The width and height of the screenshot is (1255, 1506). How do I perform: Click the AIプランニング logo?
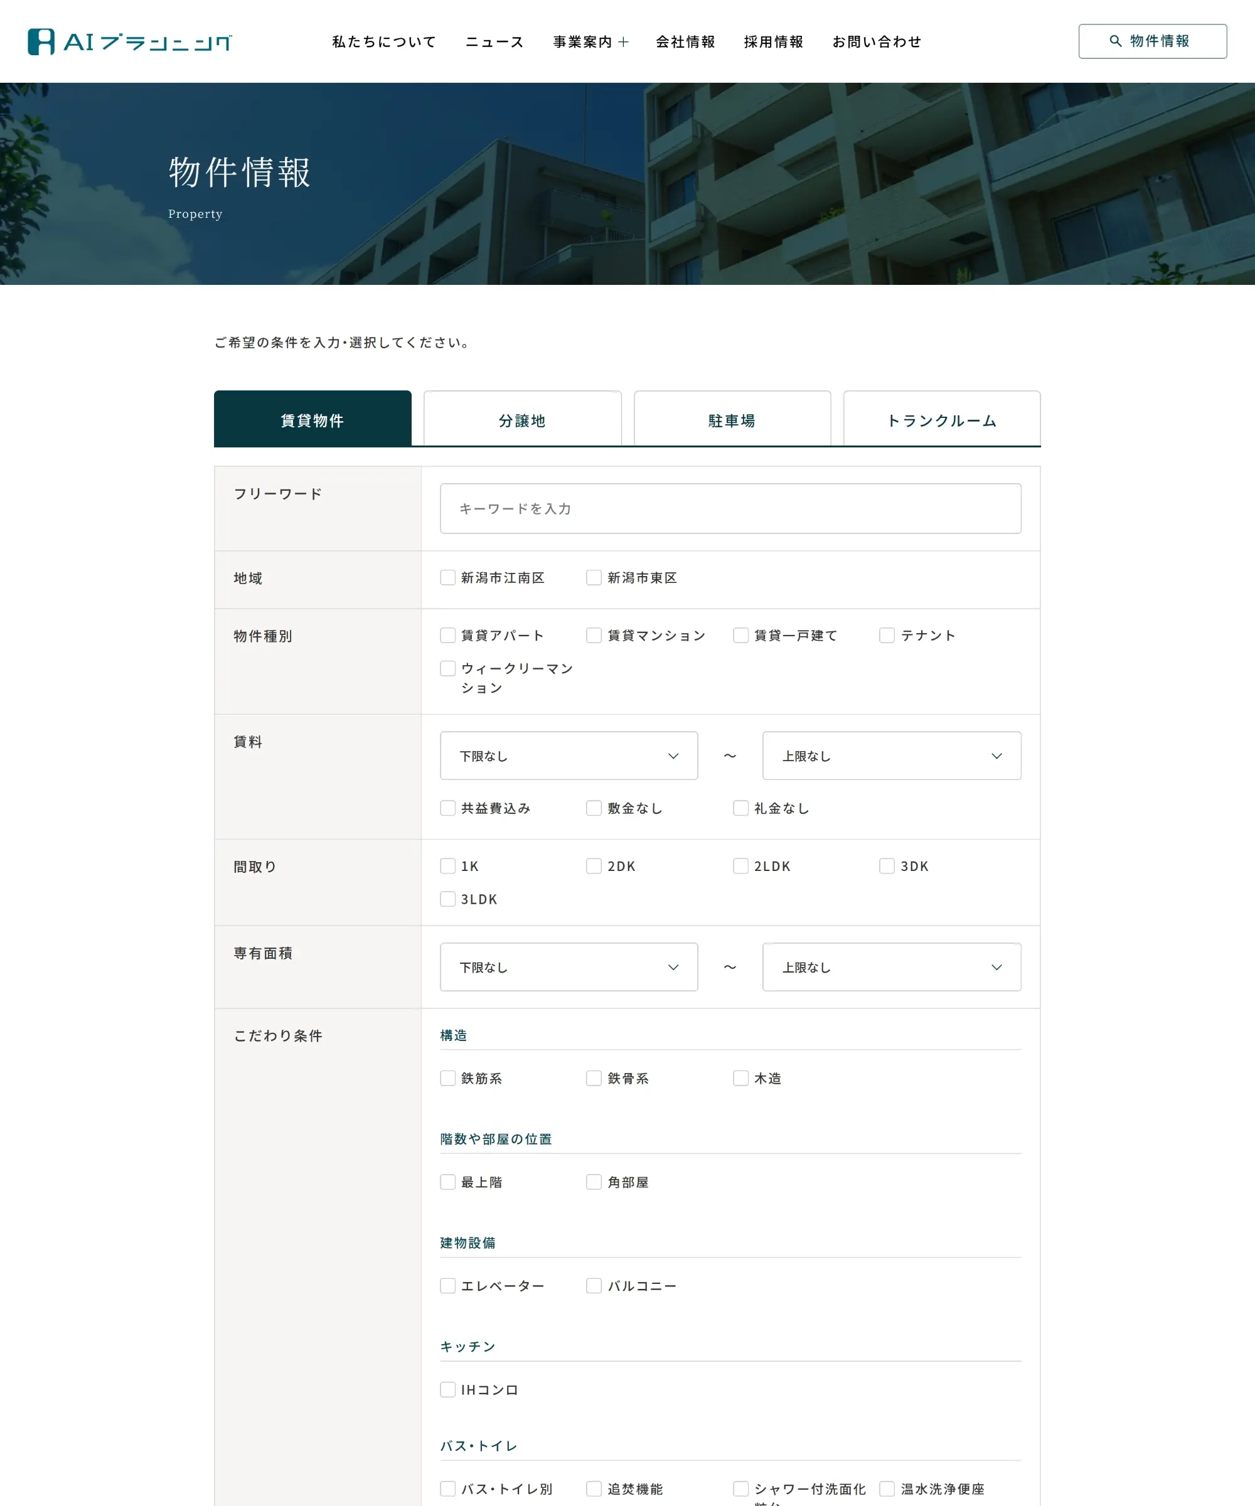click(x=130, y=41)
